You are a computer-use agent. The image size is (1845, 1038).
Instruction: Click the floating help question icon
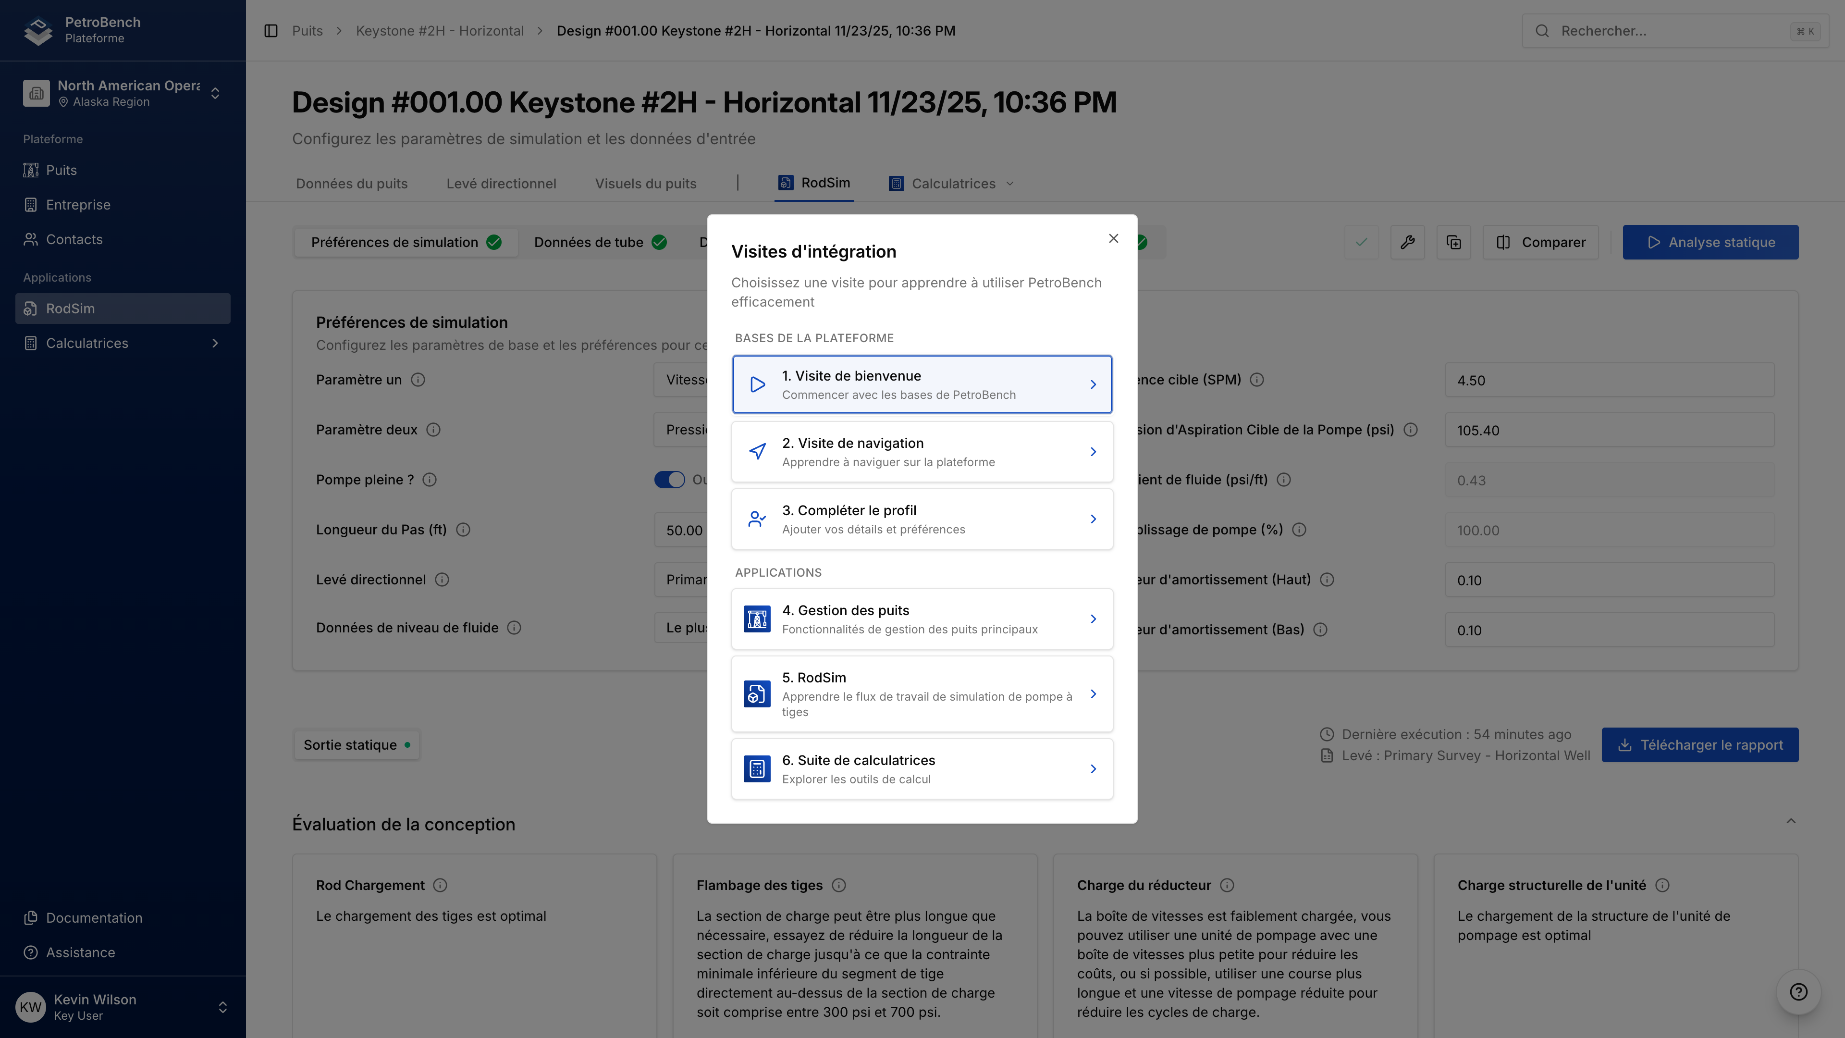click(1798, 991)
